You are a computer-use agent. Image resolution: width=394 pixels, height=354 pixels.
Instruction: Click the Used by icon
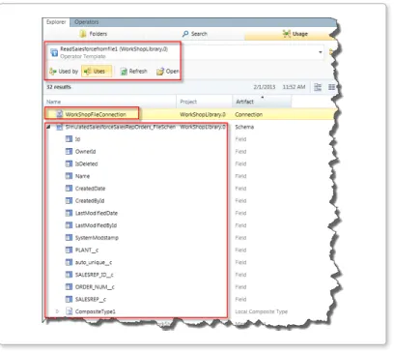pyautogui.click(x=53, y=72)
